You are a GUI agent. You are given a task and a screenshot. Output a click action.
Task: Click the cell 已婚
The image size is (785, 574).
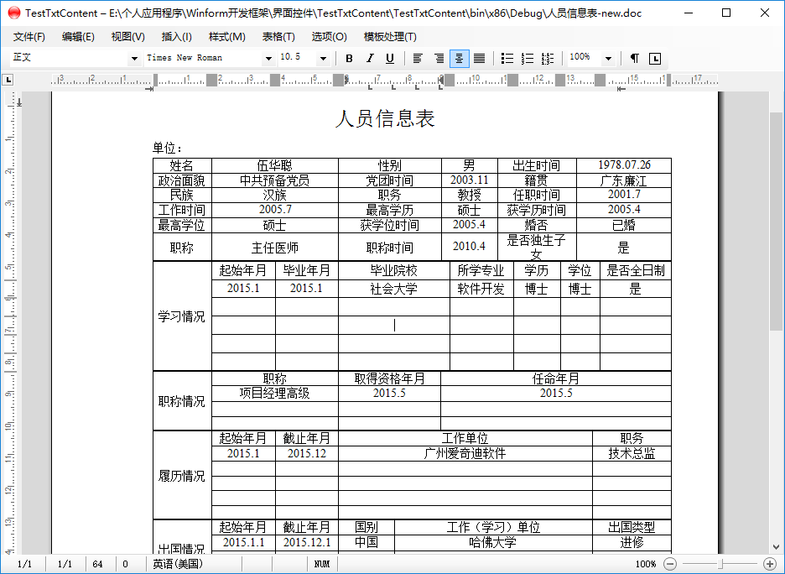(624, 225)
